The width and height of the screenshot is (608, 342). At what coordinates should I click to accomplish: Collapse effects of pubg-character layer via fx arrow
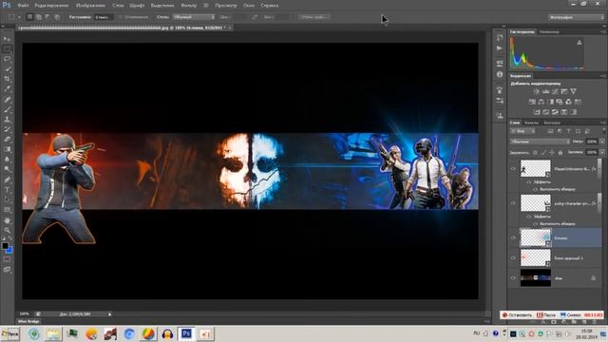click(x=598, y=203)
